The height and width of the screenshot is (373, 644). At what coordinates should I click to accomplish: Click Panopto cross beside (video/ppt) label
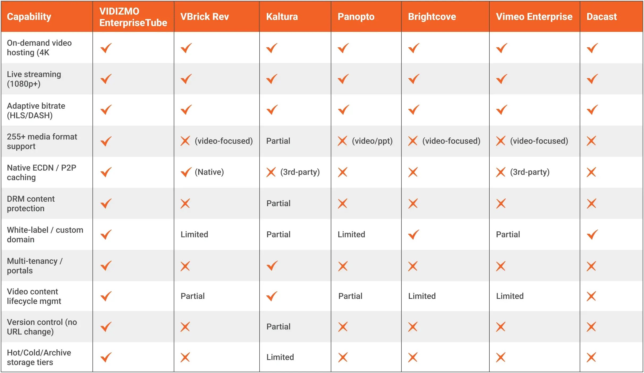pyautogui.click(x=343, y=141)
